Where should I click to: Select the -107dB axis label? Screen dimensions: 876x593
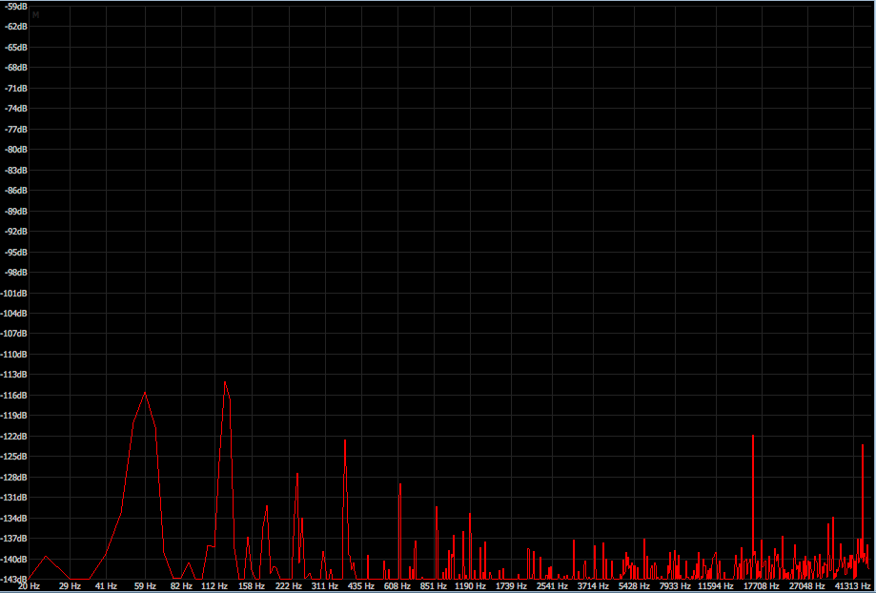(x=14, y=334)
